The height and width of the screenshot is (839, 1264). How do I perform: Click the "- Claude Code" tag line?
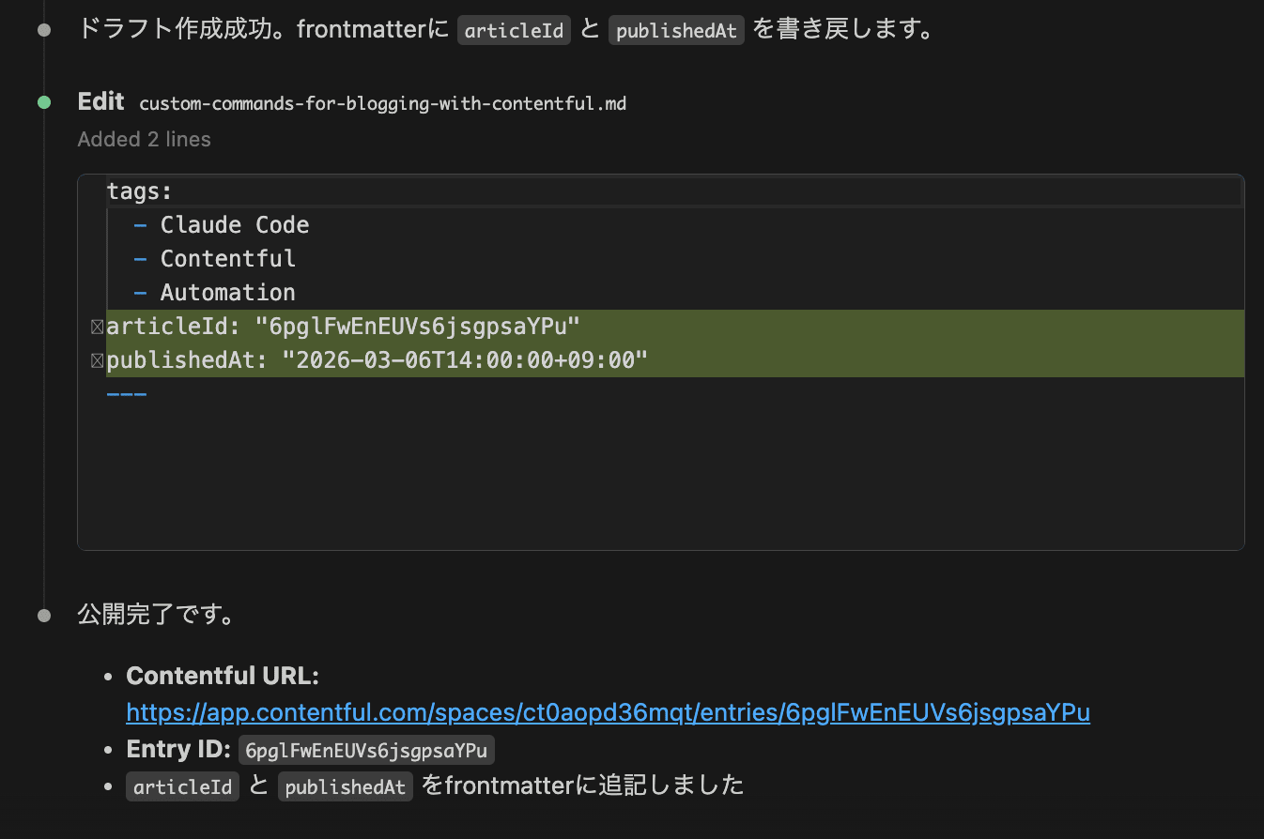tap(222, 225)
